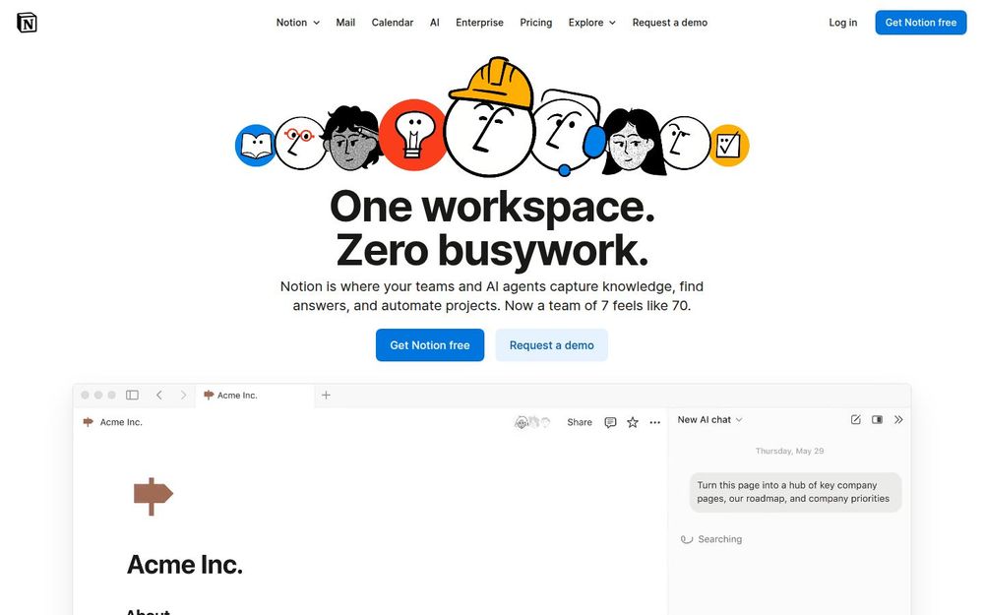Start a new chat with compose icon
The width and height of the screenshot is (984, 615).
[x=855, y=420]
